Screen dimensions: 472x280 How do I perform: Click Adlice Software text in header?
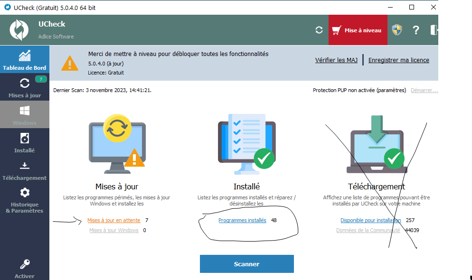point(56,37)
